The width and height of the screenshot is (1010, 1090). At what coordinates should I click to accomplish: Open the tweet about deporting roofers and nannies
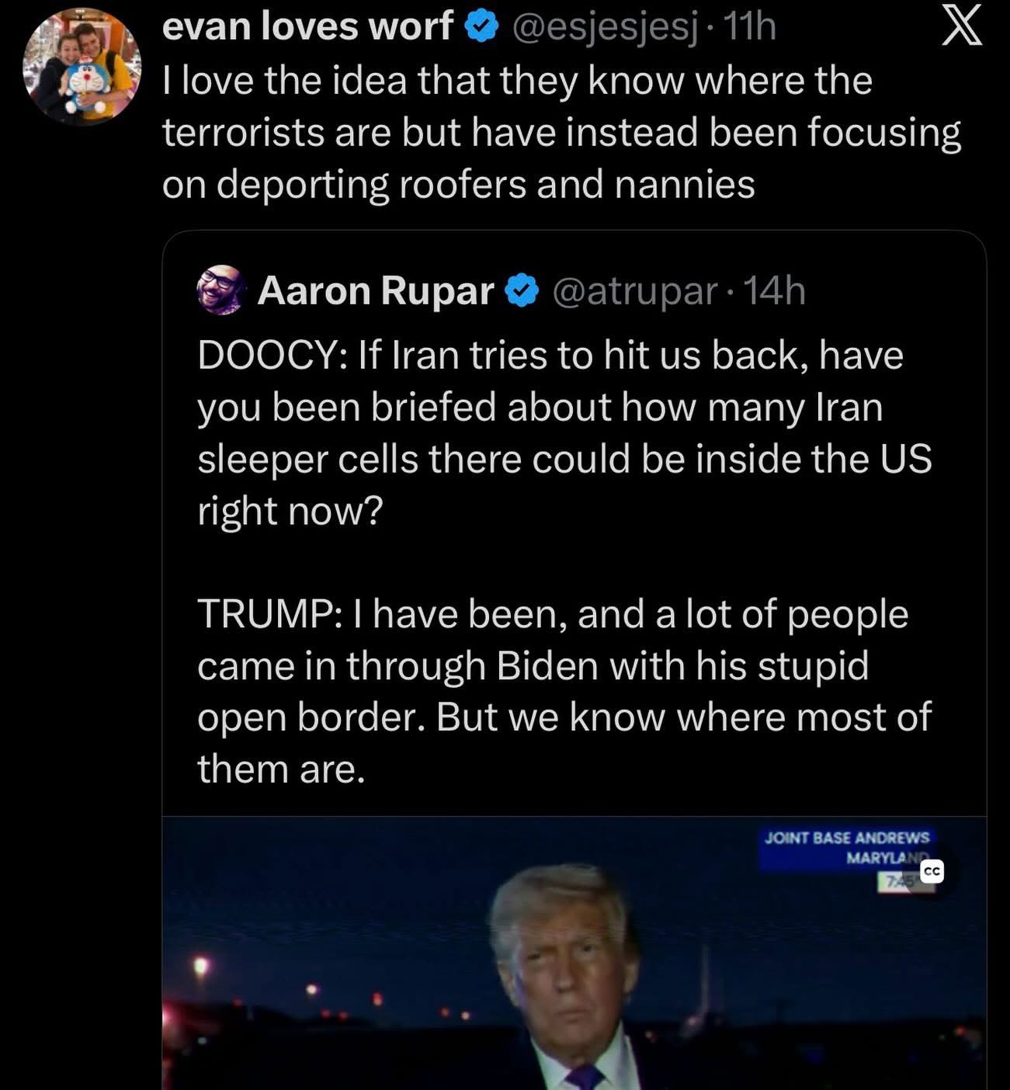(561, 133)
